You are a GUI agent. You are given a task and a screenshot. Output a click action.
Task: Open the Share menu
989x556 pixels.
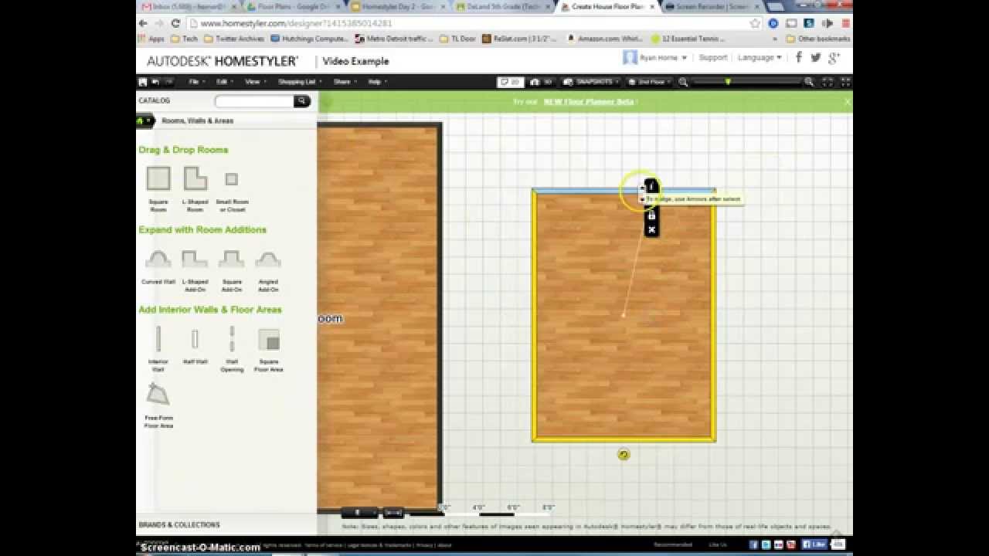[x=344, y=82]
